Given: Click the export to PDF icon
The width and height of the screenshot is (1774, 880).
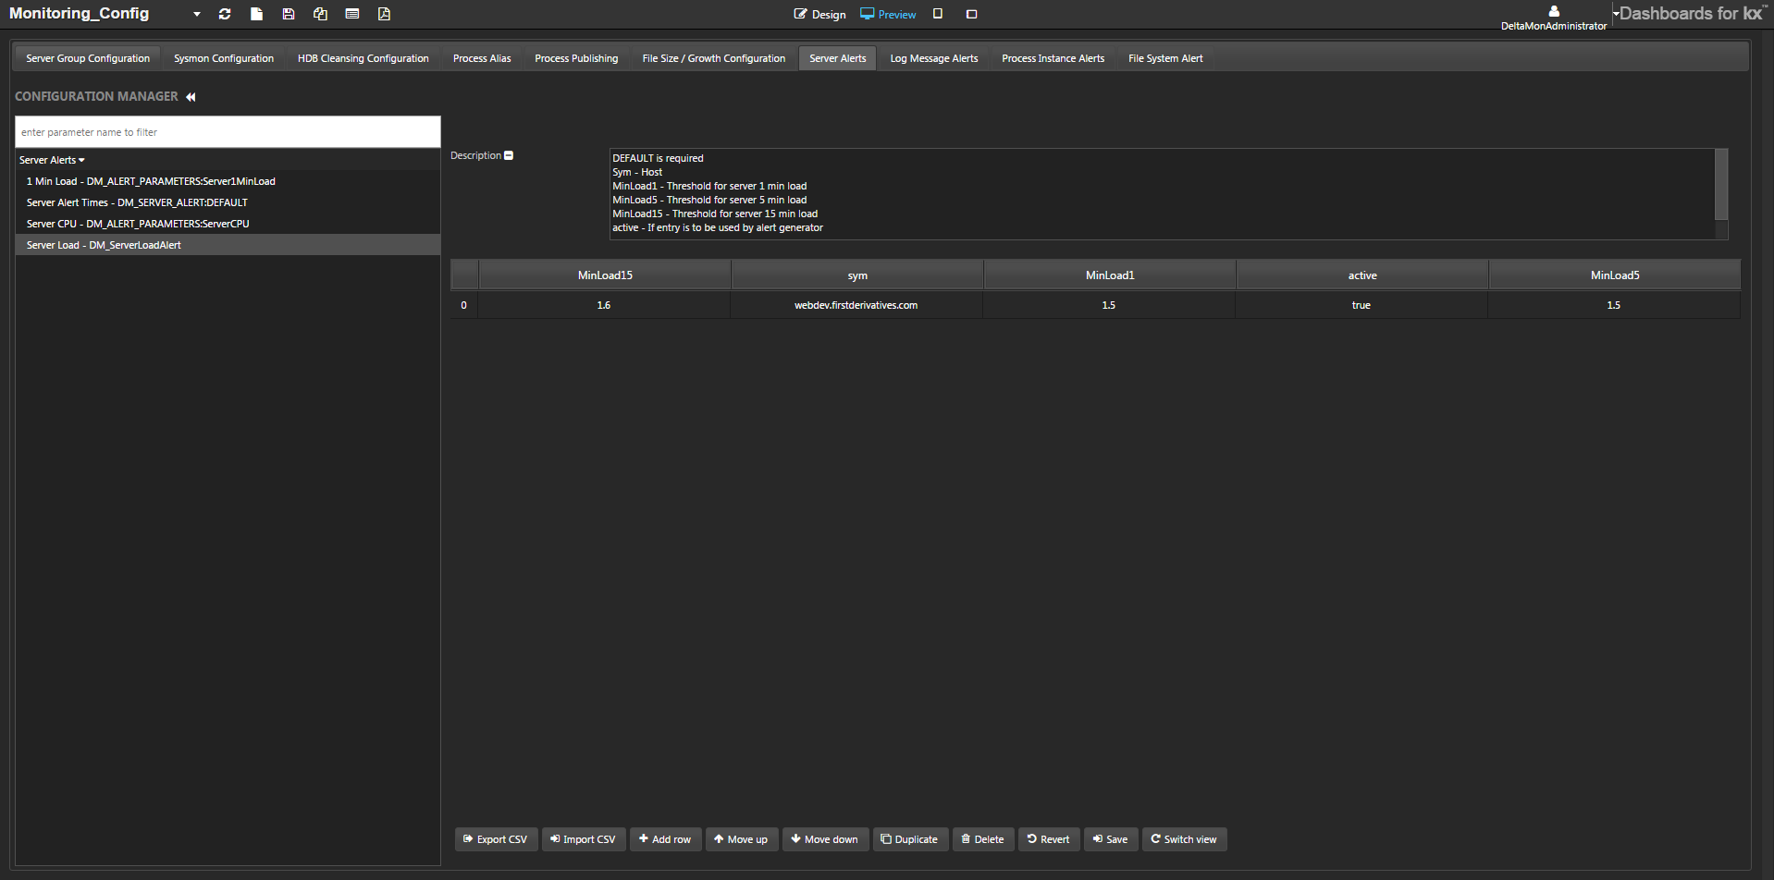Looking at the screenshot, I should tap(384, 14).
